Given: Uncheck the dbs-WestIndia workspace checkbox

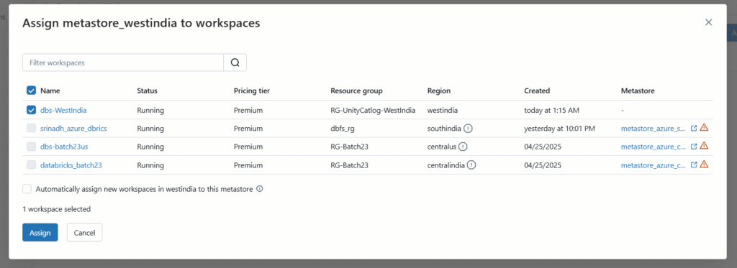Looking at the screenshot, I should click(x=31, y=110).
